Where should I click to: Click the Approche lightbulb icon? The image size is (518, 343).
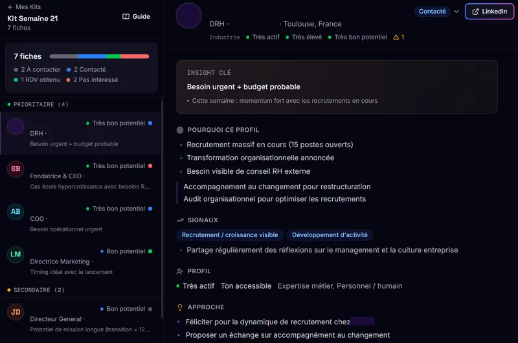pos(180,307)
